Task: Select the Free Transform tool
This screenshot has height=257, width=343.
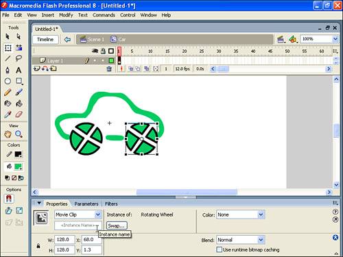Action: [8, 48]
